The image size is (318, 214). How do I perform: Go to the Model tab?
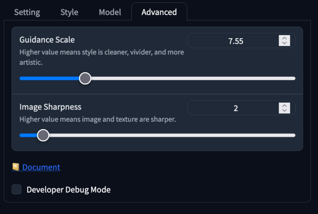110,12
